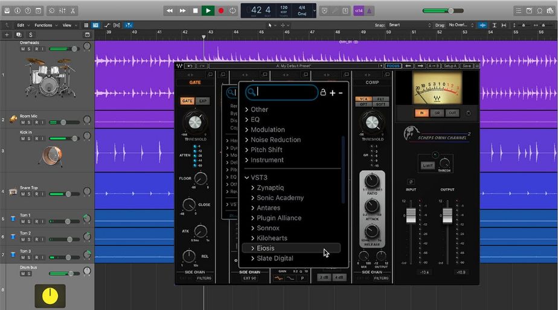
Task: Click the duplicate track icon
Action: click(x=19, y=34)
